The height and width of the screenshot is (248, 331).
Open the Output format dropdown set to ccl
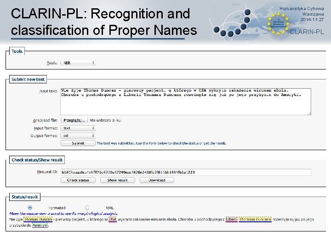click(78, 135)
